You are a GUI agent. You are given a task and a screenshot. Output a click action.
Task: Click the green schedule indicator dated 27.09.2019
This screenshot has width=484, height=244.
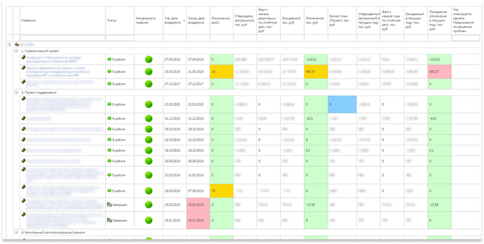[x=148, y=60]
